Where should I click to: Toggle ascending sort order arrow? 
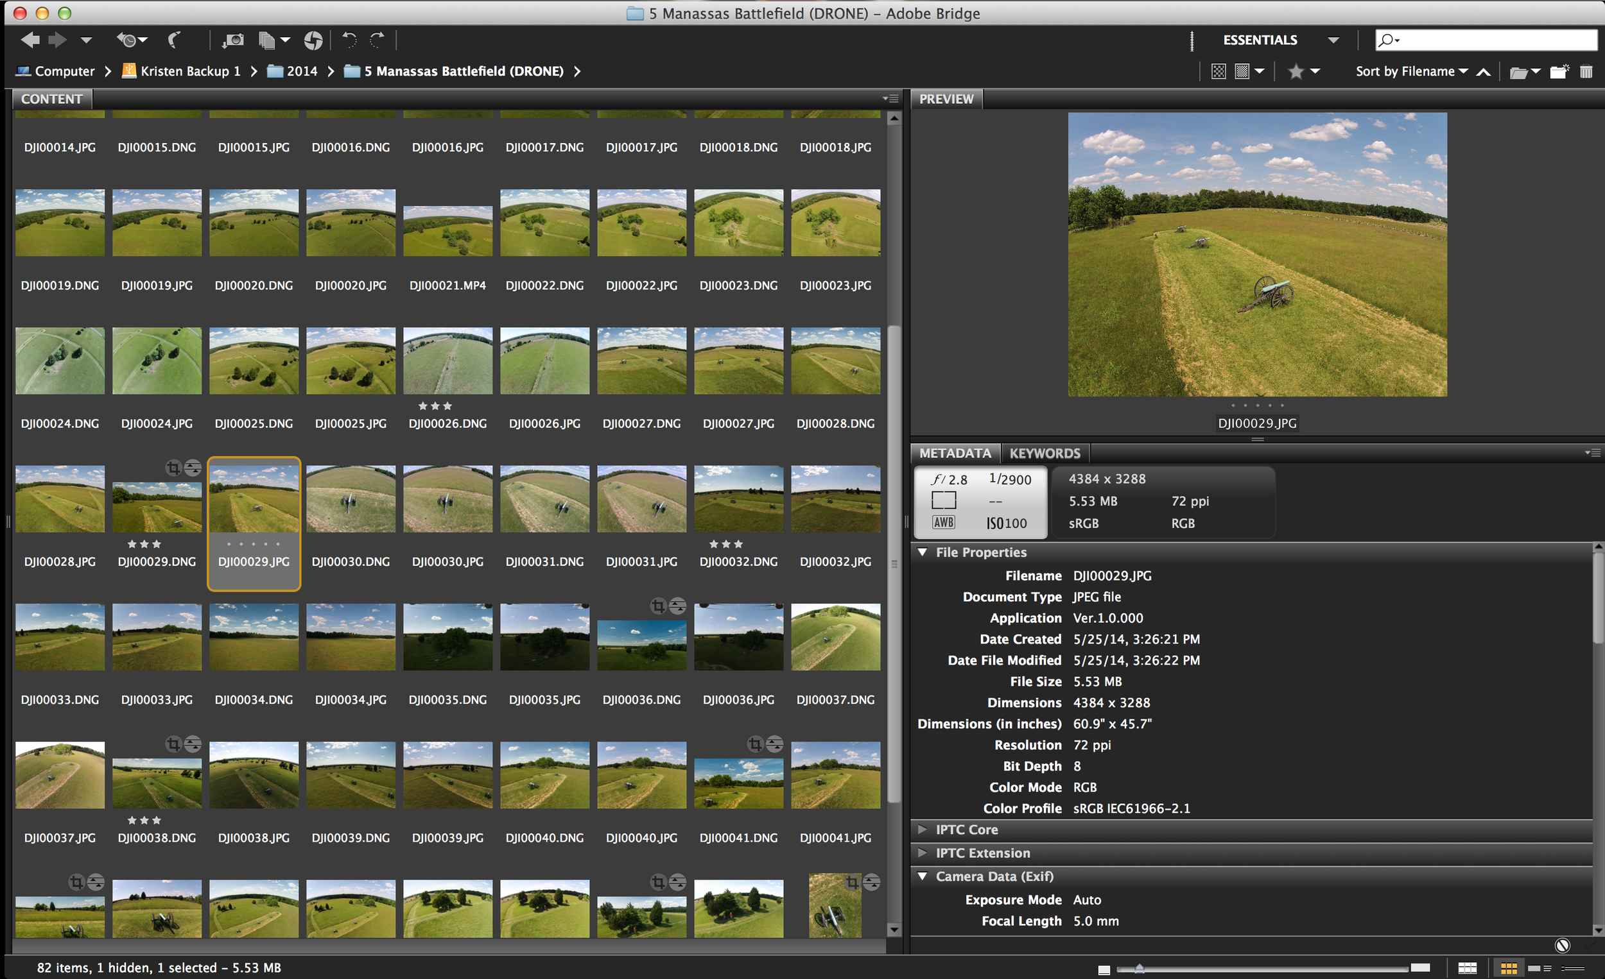click(x=1483, y=72)
